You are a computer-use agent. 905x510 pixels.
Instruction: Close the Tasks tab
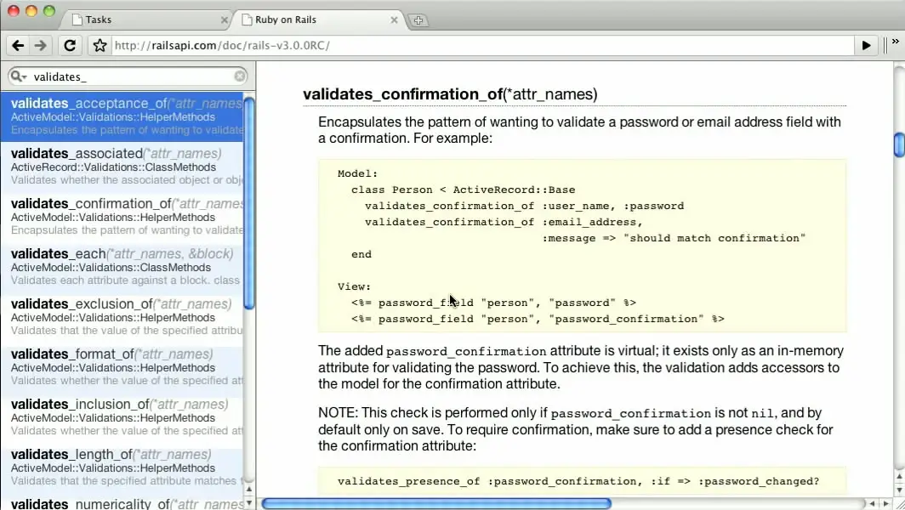[225, 20]
